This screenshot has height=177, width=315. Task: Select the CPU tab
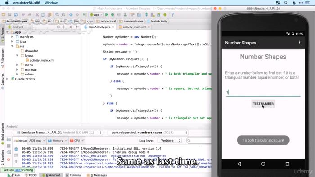(77, 141)
